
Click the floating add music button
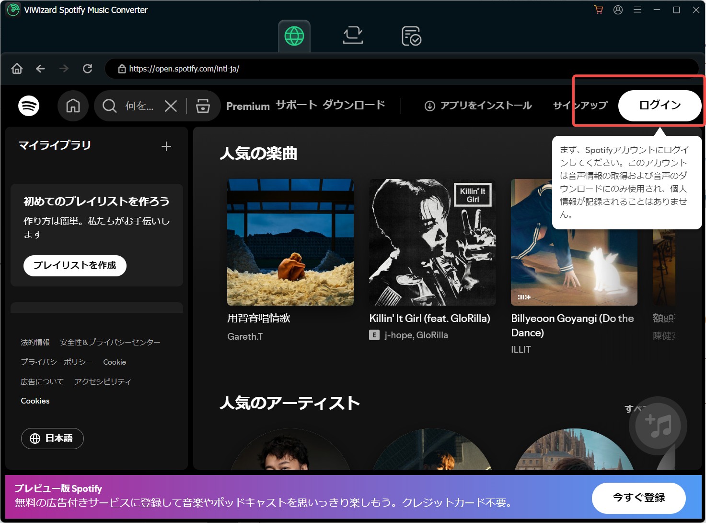pos(658,426)
